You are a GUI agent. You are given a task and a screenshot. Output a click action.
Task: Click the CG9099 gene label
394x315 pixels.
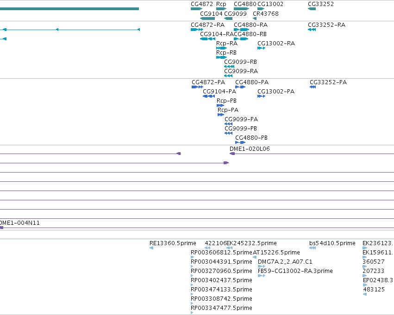[x=236, y=13]
